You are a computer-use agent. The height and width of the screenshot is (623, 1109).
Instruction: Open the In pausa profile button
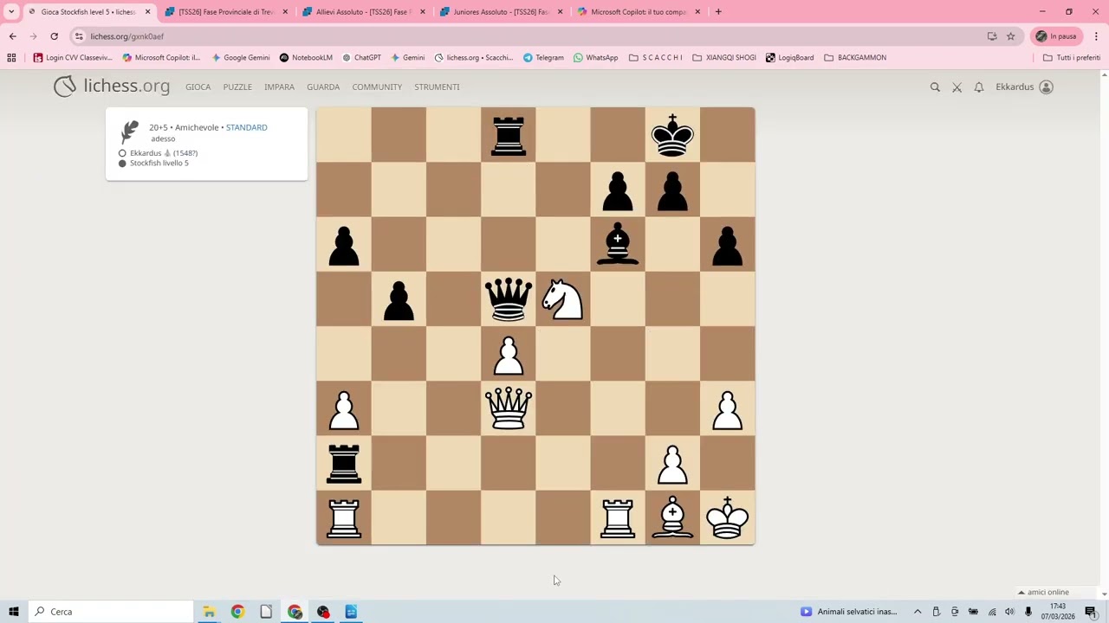pos(1058,36)
